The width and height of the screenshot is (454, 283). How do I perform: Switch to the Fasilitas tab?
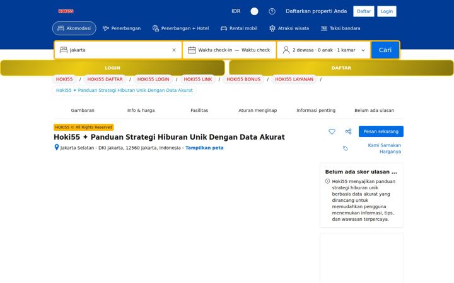[x=199, y=110]
